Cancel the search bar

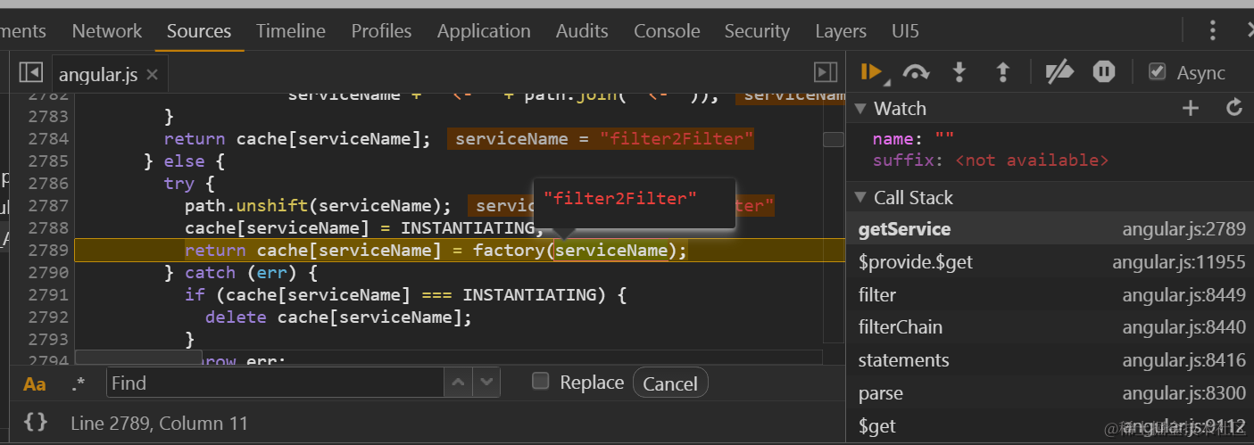point(670,383)
